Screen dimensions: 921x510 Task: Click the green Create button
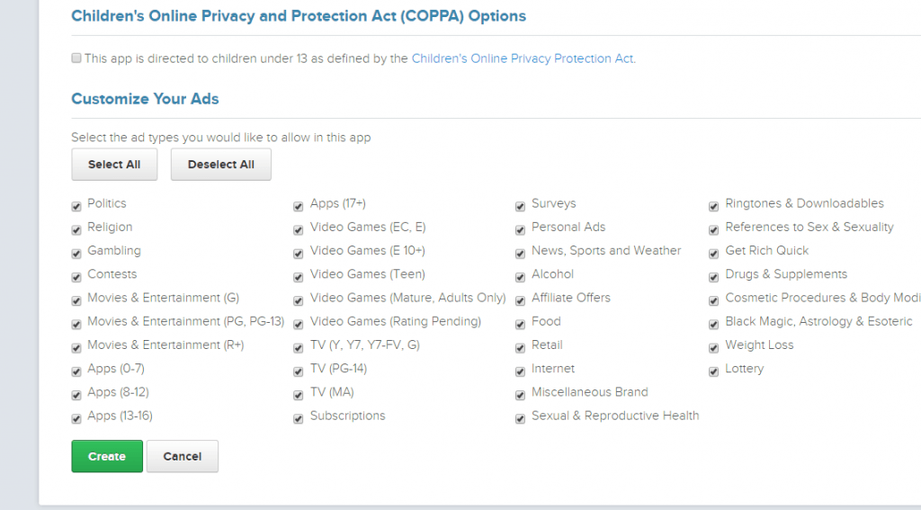107,456
